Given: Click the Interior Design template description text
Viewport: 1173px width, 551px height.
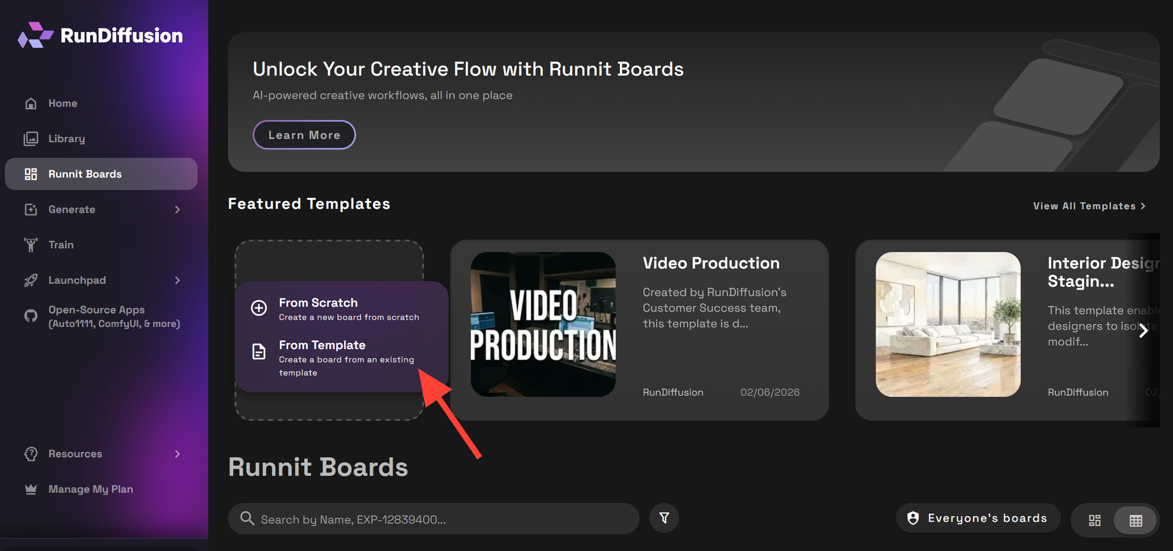Looking at the screenshot, I should 1103,326.
